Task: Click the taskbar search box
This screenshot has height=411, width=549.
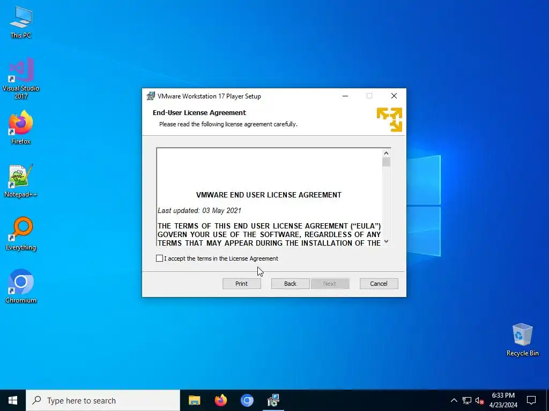Action: 103,400
